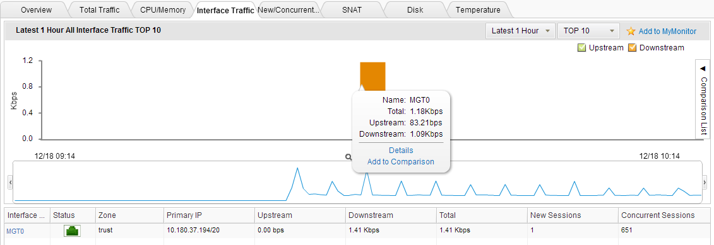Open the Temperature tab
This screenshot has width=714, height=245.
point(478,9)
